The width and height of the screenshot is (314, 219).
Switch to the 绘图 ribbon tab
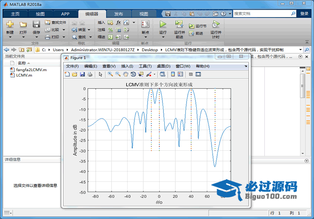40,14
